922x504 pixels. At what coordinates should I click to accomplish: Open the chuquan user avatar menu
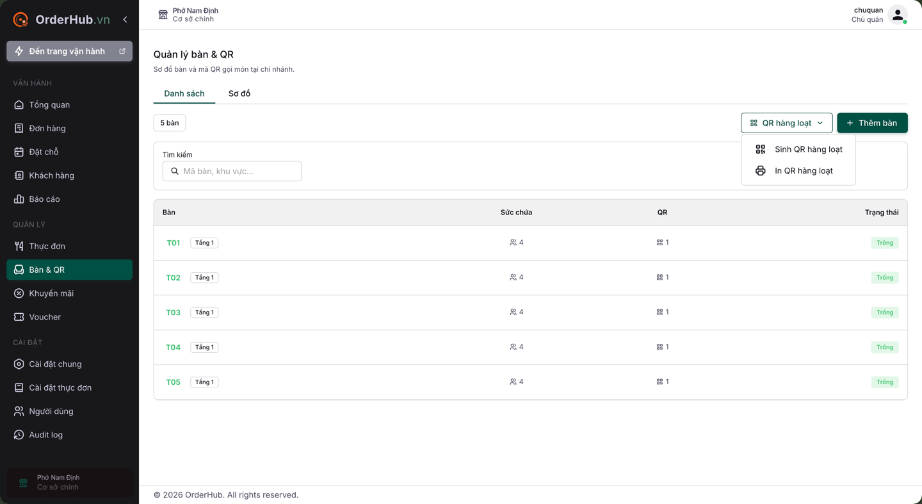[898, 15]
